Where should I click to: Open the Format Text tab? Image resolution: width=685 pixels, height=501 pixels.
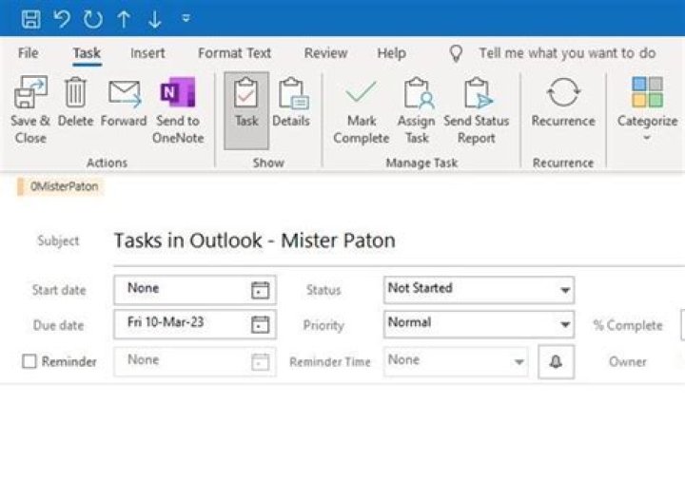pyautogui.click(x=235, y=53)
